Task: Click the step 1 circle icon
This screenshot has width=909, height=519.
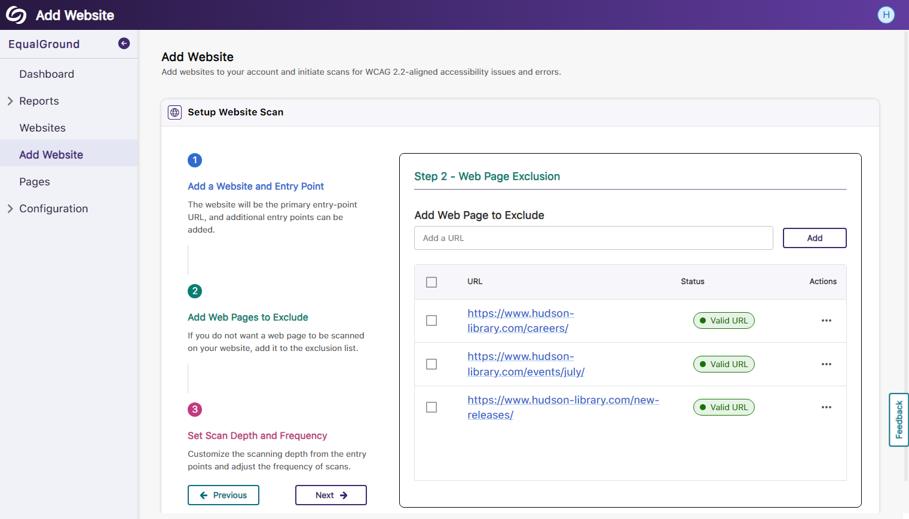Action: (x=195, y=160)
